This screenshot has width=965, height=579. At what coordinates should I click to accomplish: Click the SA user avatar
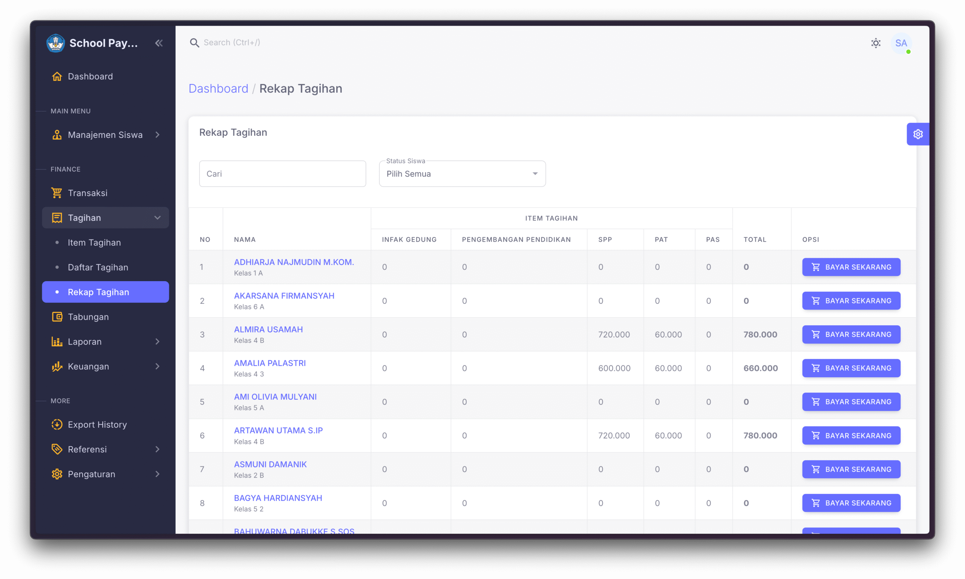[x=901, y=43]
